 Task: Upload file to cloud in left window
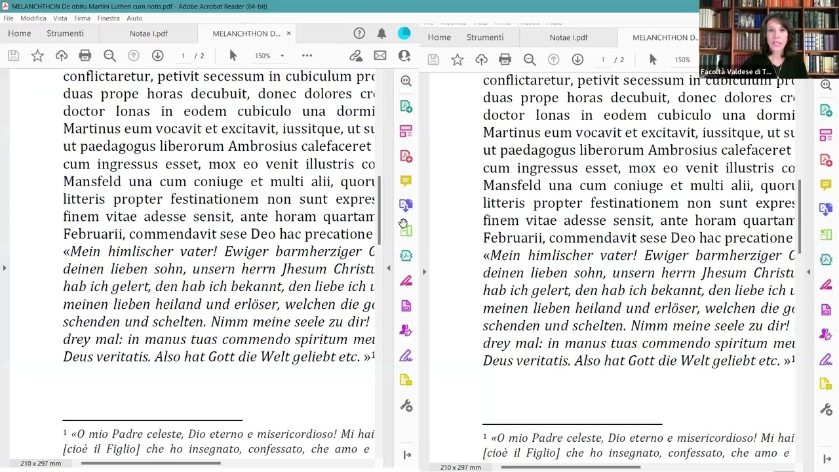(x=62, y=56)
